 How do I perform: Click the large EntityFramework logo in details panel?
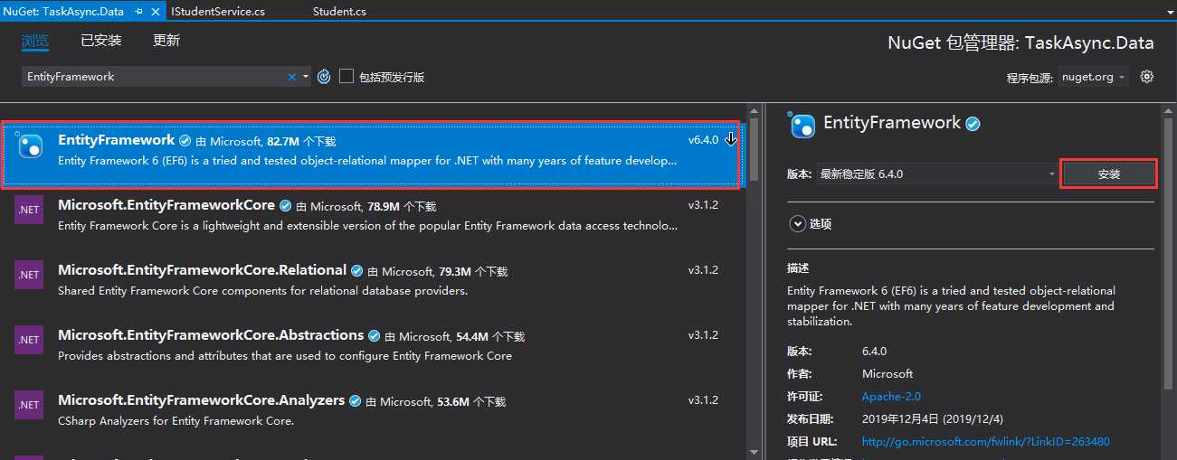[x=802, y=125]
